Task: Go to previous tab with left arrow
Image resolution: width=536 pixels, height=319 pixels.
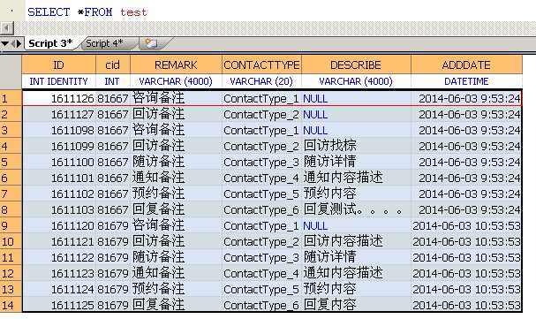Action: tap(13, 44)
